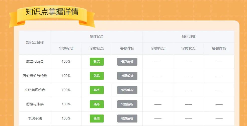Select the 病句辨析与修改 knowledge point name
247x126 pixels.
pos(35,76)
